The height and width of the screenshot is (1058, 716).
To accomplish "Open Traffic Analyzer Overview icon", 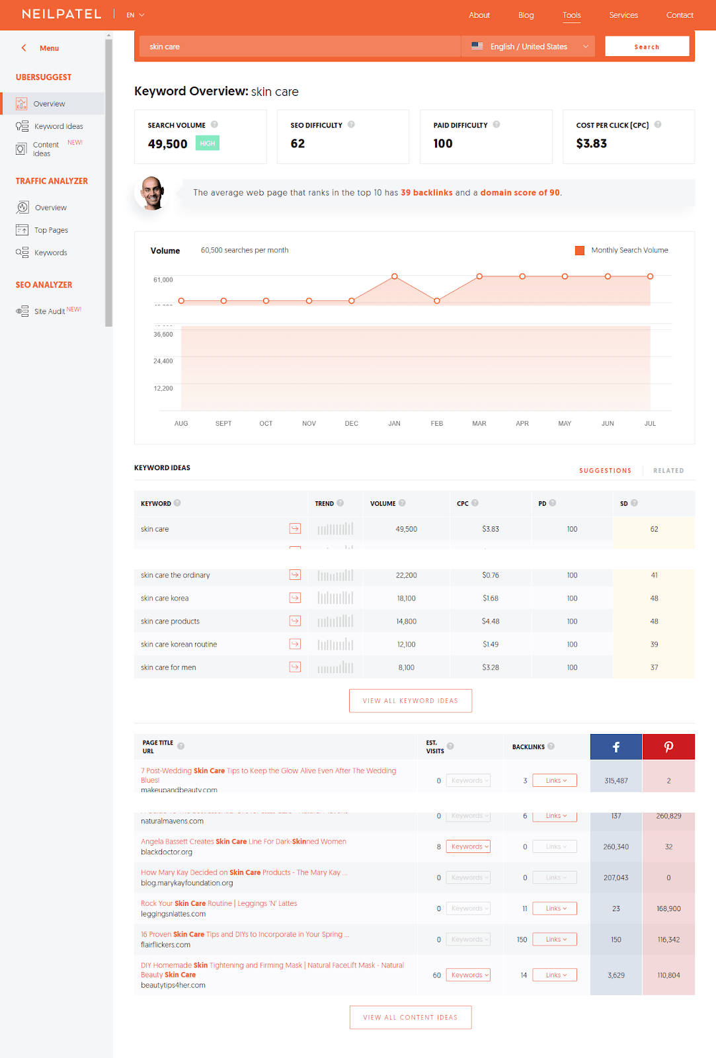I will tap(22, 207).
